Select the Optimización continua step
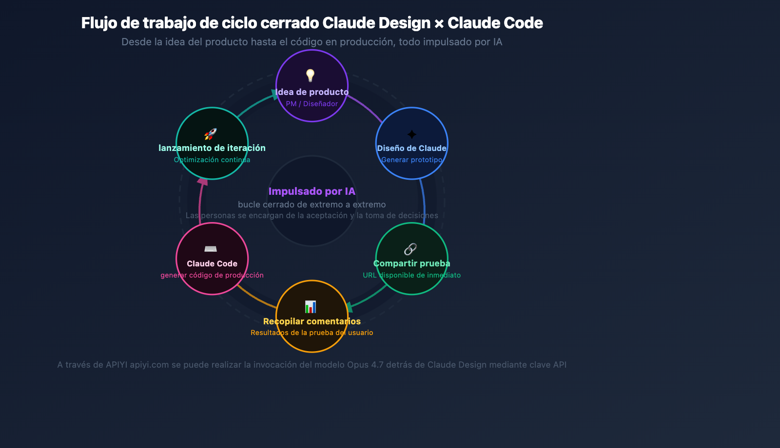Screen dimensions: 780x448 pos(212,160)
